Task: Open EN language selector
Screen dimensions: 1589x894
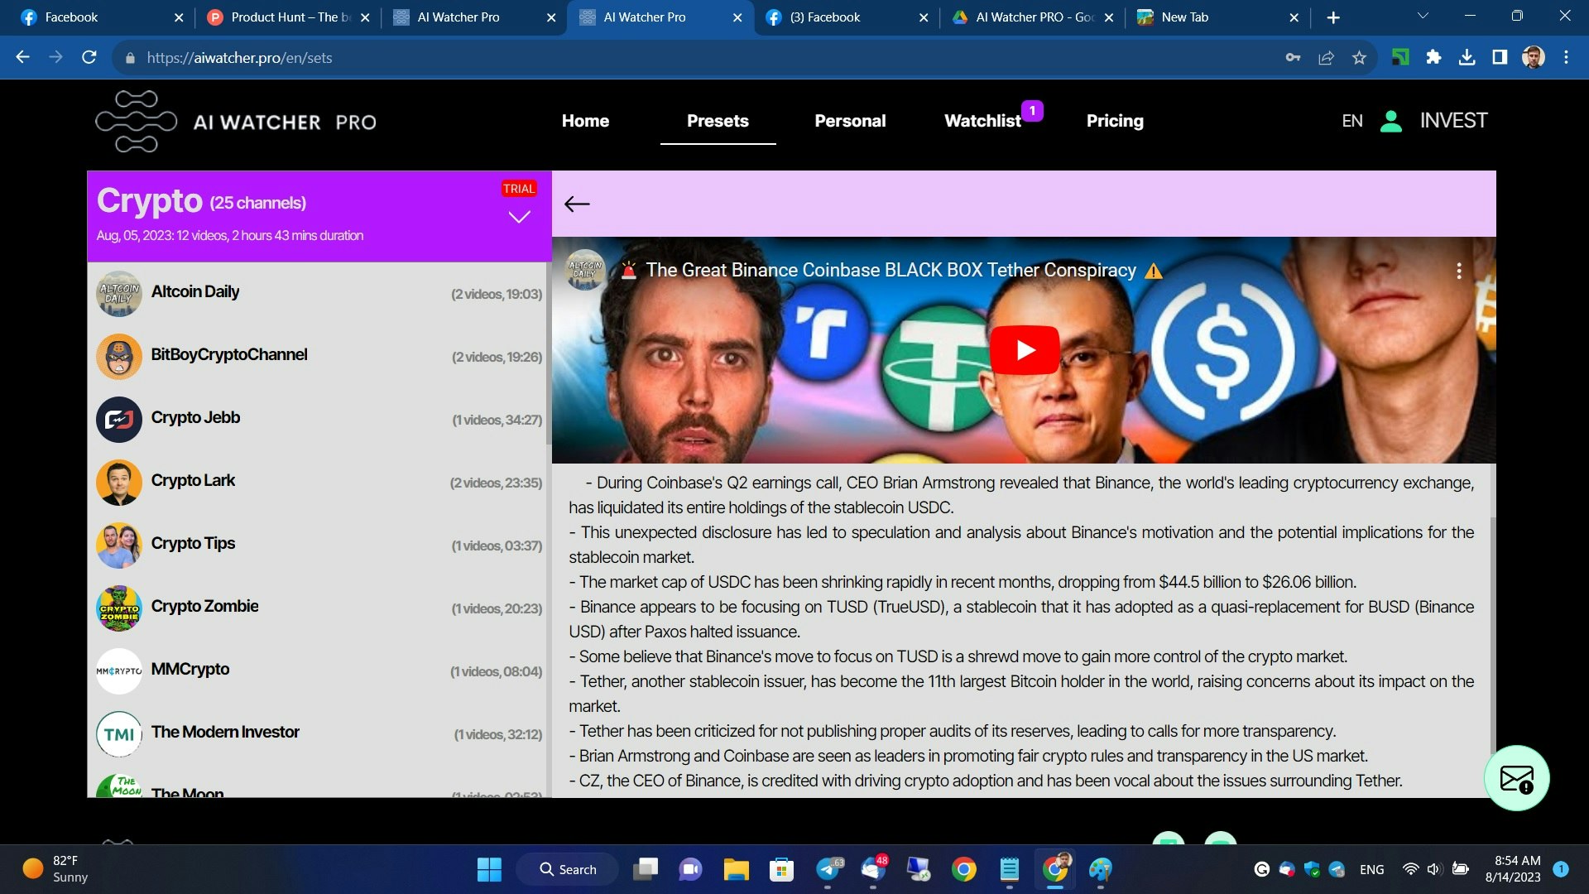Action: coord(1351,122)
